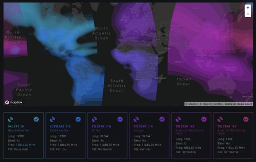Open the © Mapbox attribution link

tap(192, 104)
